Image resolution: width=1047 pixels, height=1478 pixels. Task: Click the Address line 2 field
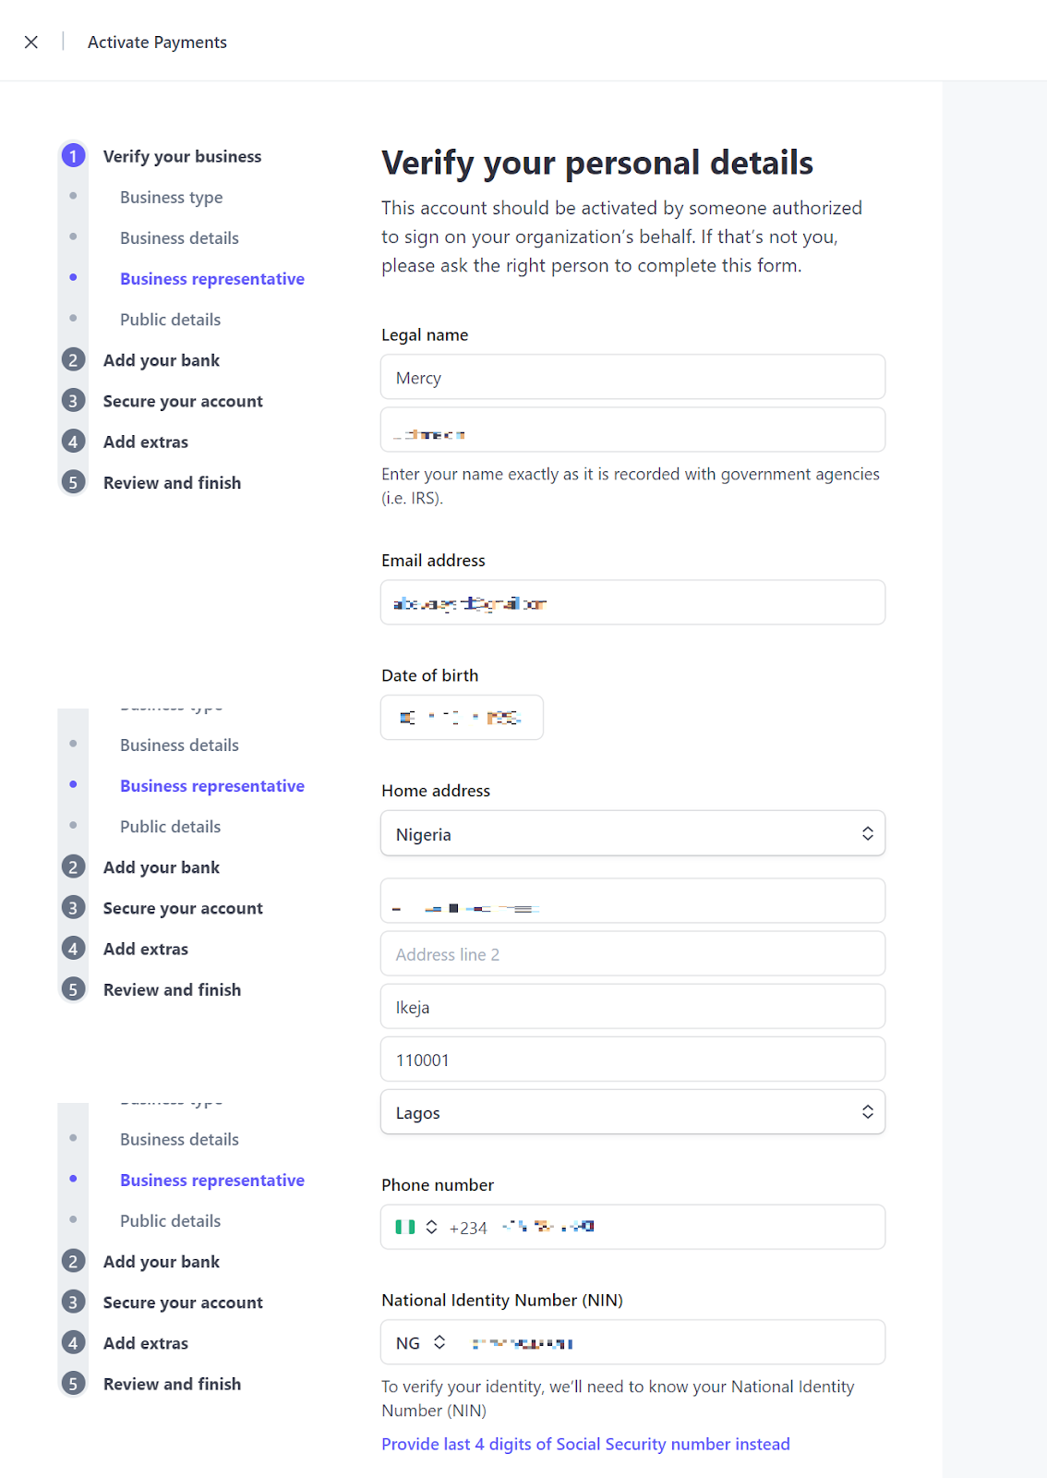[632, 954]
